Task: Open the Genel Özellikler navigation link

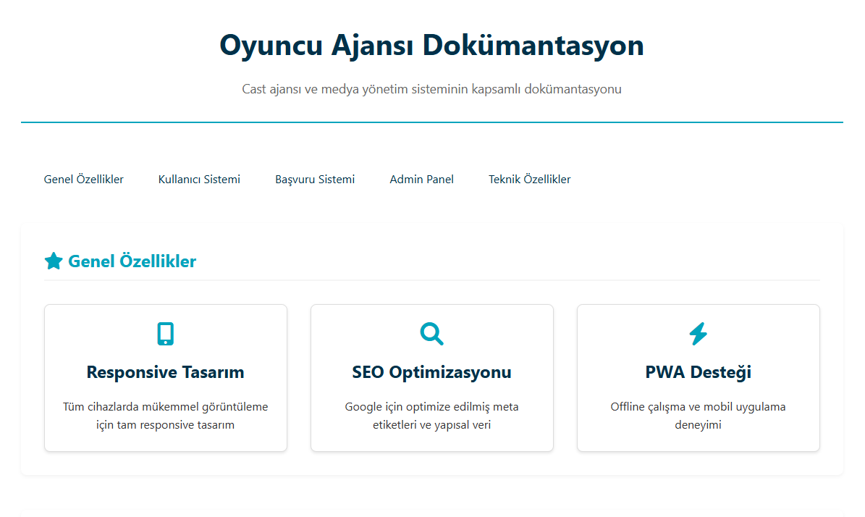Action: (84, 180)
